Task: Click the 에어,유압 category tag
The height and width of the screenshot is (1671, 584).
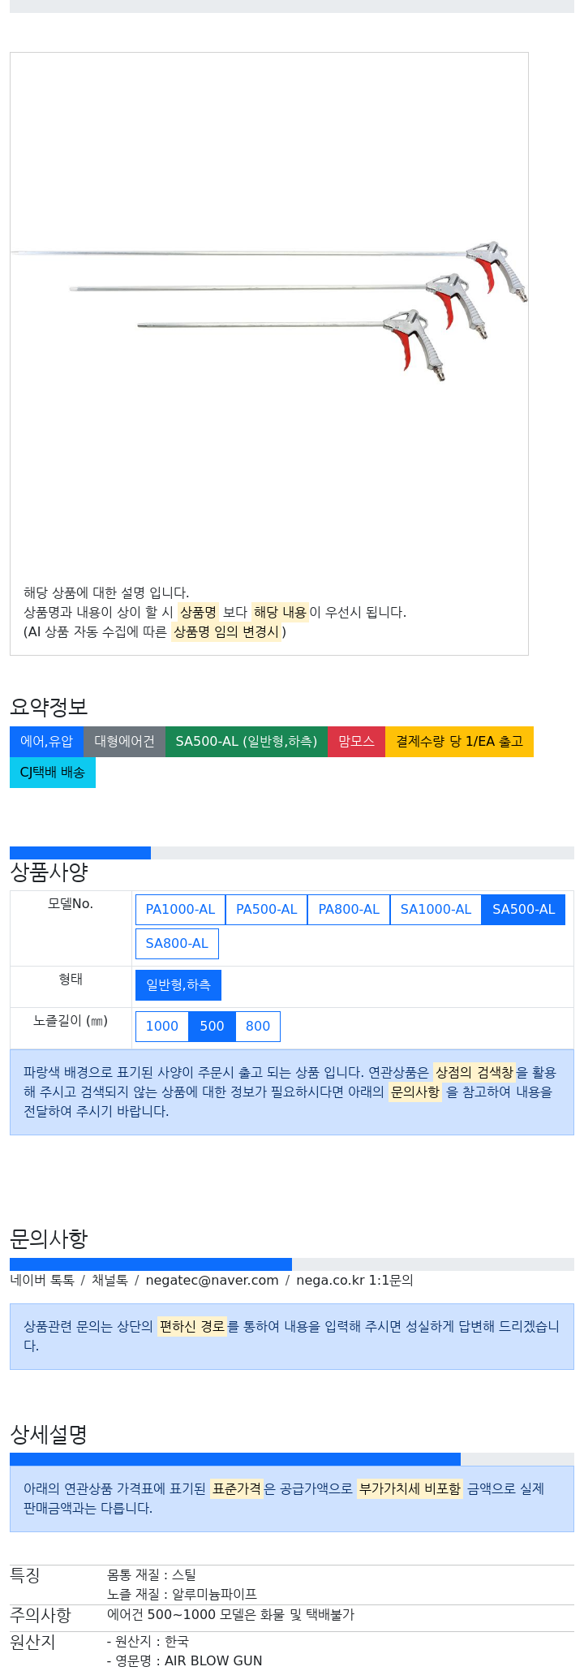Action: [46, 742]
